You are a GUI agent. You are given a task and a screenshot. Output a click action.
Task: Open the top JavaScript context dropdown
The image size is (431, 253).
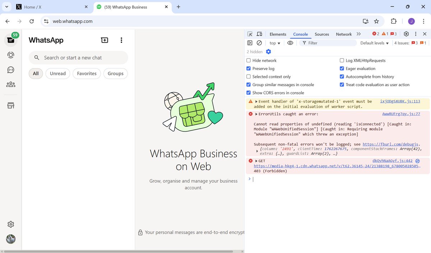(275, 43)
